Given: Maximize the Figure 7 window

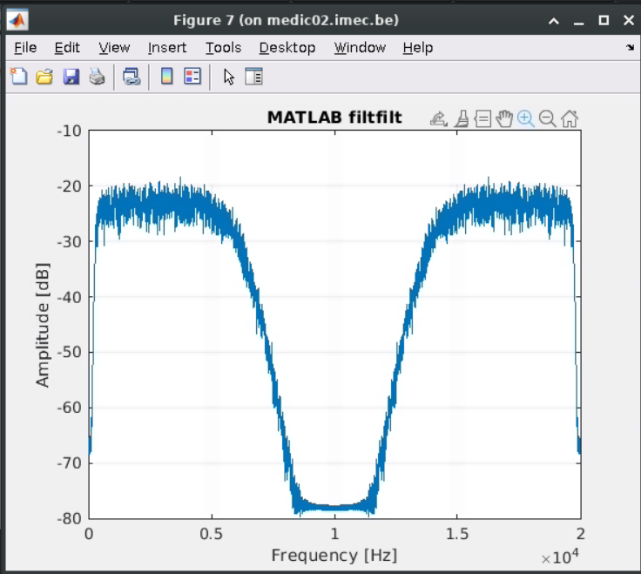Looking at the screenshot, I should pyautogui.click(x=604, y=20).
